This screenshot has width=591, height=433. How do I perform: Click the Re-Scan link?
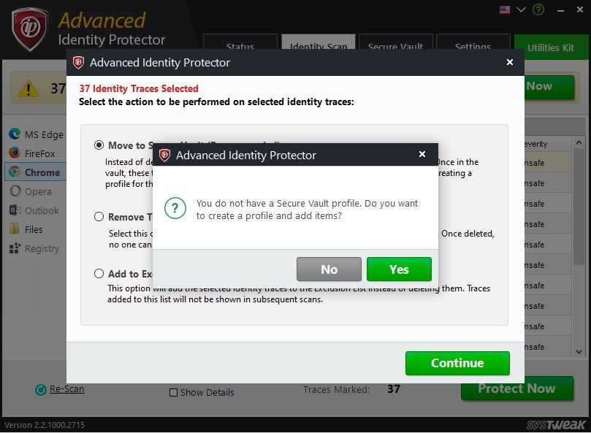coord(66,389)
